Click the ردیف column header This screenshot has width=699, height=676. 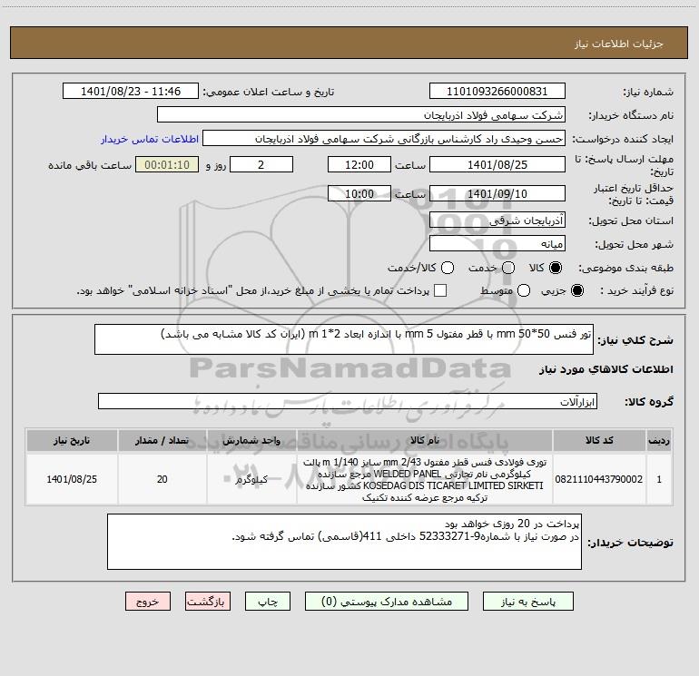[x=659, y=440]
